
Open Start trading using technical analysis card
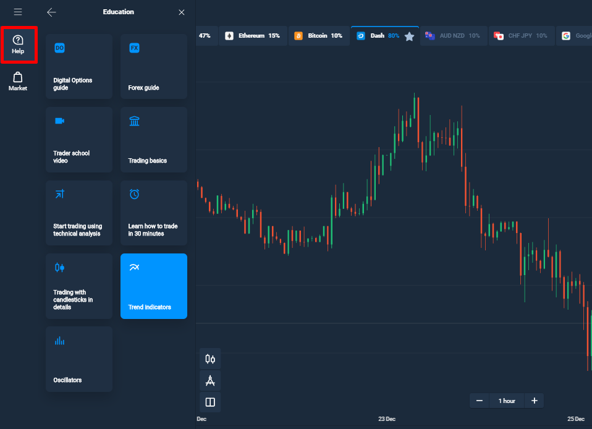point(79,213)
